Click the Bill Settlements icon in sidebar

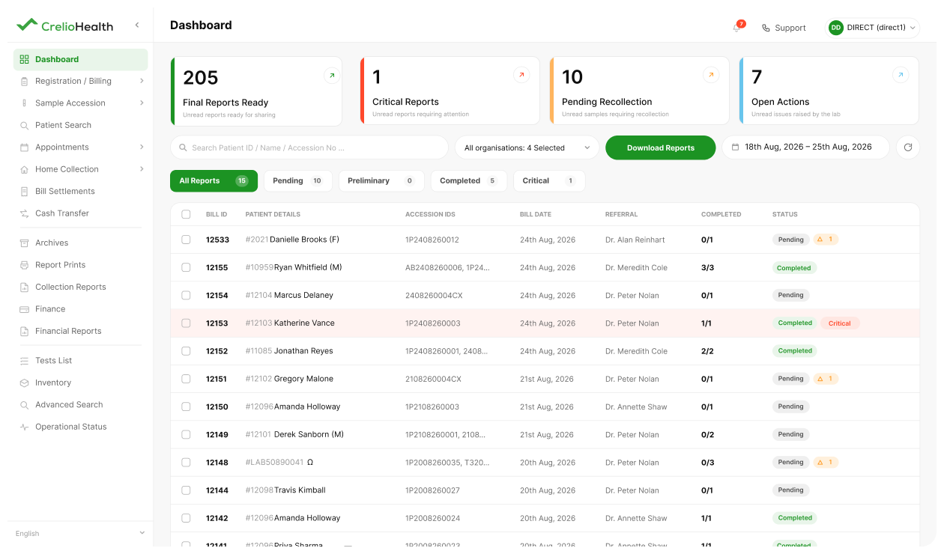[x=25, y=192]
